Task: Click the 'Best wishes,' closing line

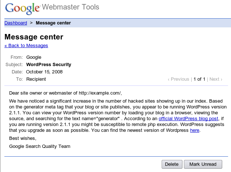Action: (23, 138)
